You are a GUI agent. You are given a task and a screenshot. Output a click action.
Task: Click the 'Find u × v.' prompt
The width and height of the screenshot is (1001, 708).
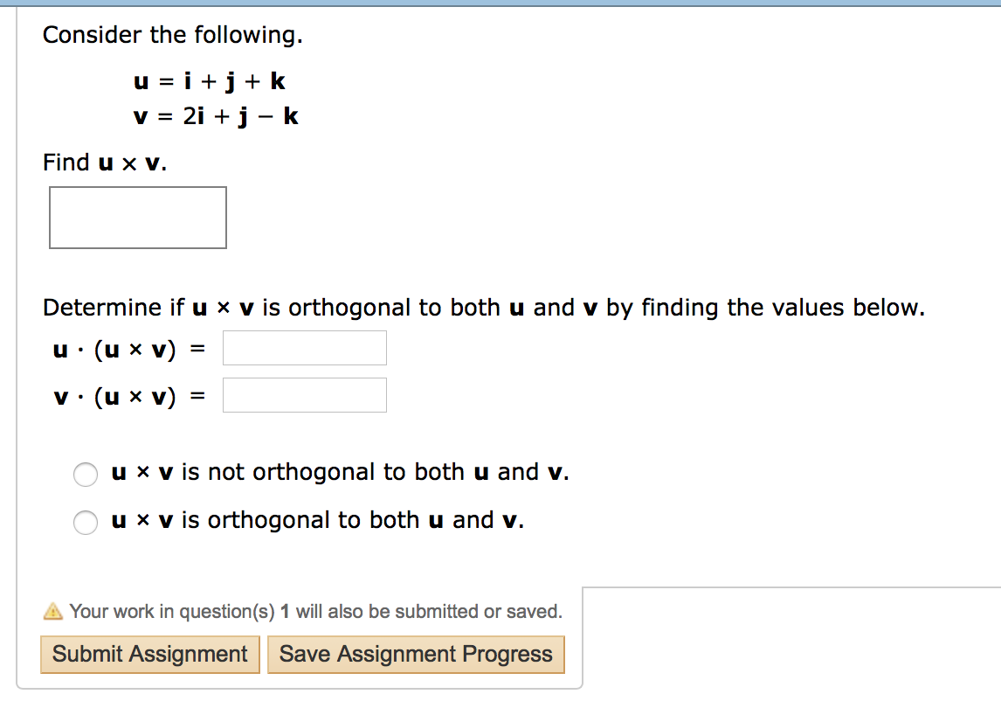point(105,163)
